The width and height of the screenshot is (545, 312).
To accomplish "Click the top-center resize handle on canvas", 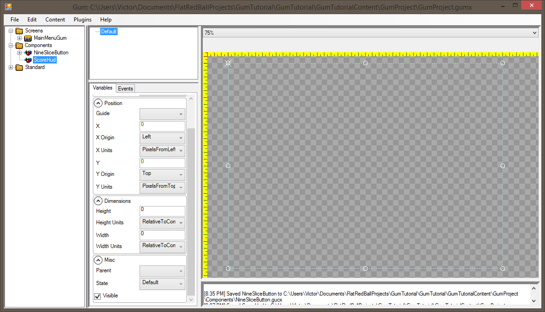I will [x=365, y=63].
